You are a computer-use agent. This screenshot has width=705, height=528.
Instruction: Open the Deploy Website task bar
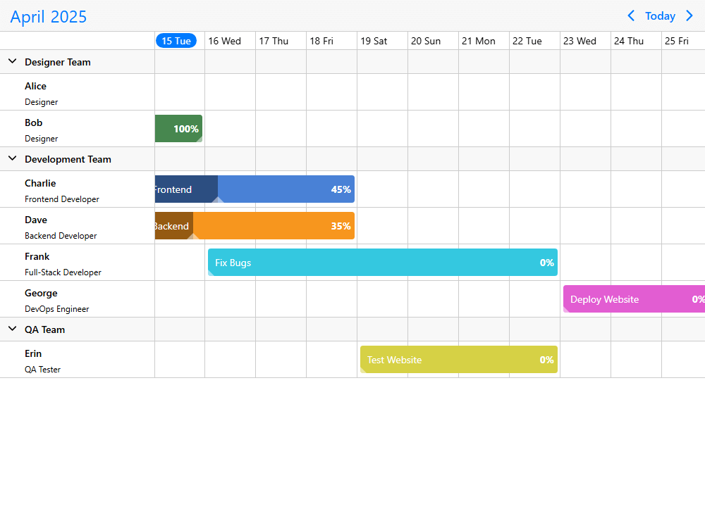[x=634, y=299]
